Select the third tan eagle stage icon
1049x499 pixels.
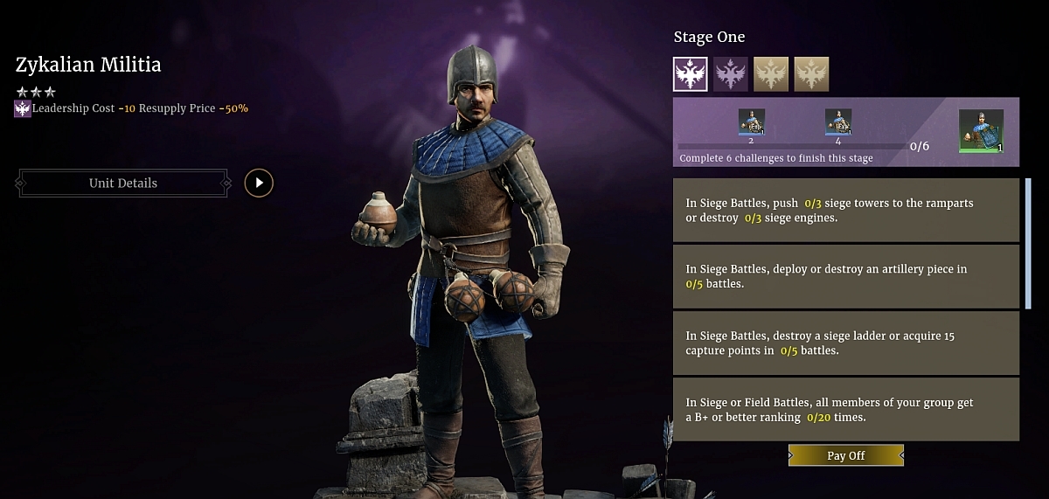[771, 74]
